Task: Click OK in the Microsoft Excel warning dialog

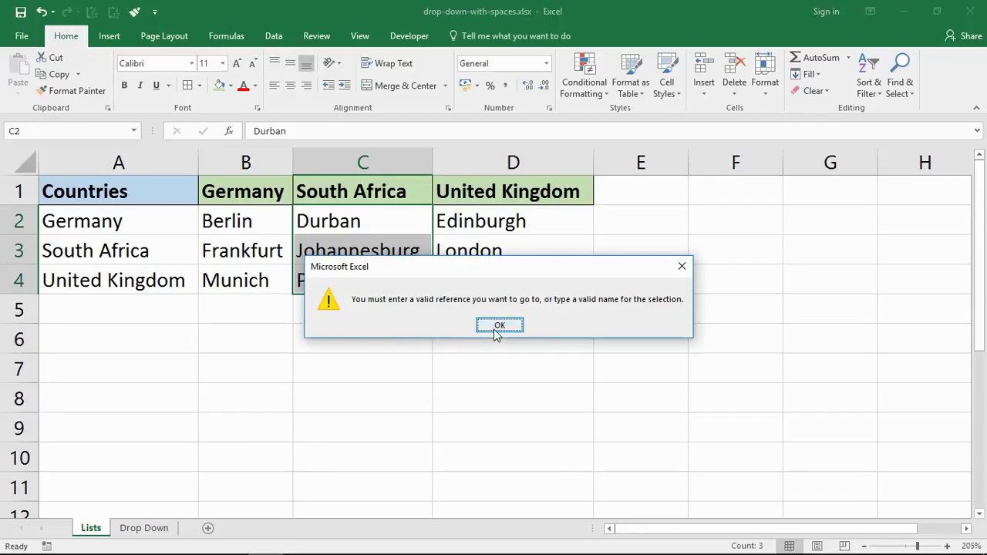Action: pyautogui.click(x=499, y=325)
